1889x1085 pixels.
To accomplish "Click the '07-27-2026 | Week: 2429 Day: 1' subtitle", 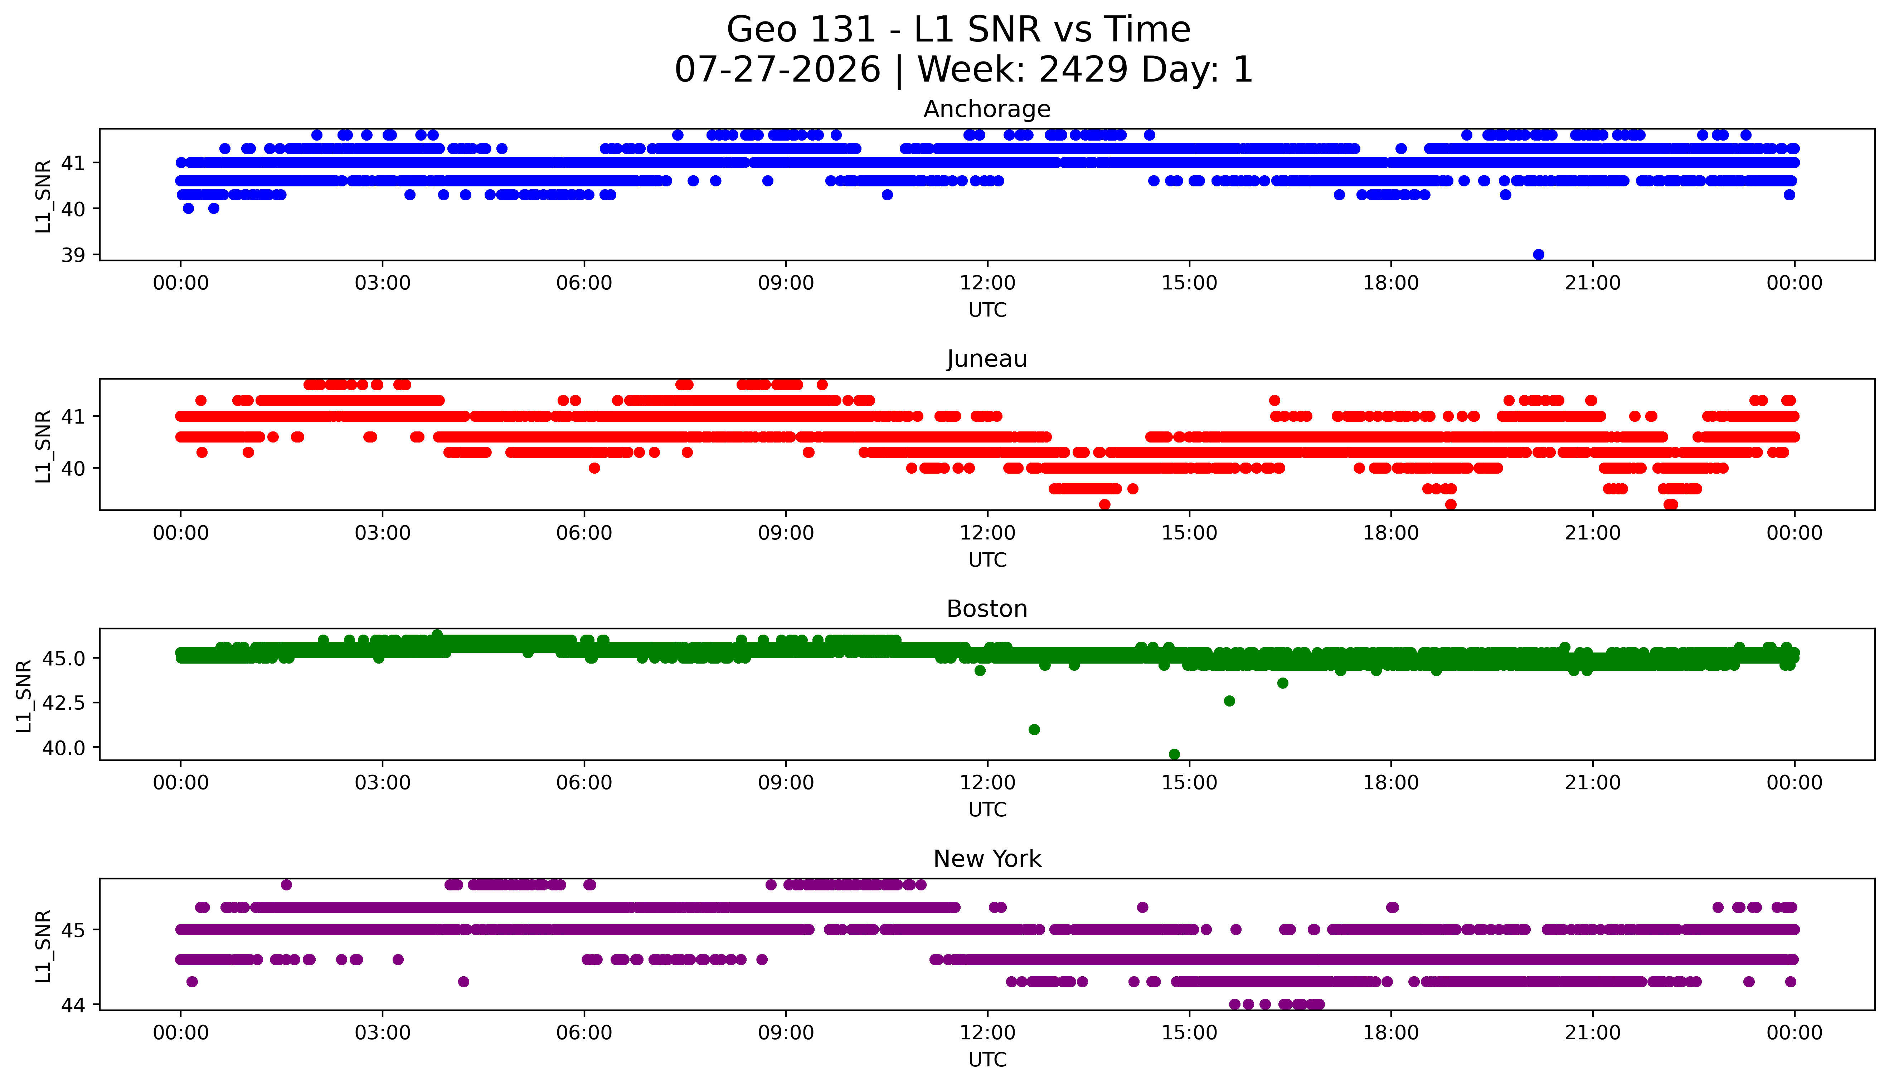I will 964,69.
